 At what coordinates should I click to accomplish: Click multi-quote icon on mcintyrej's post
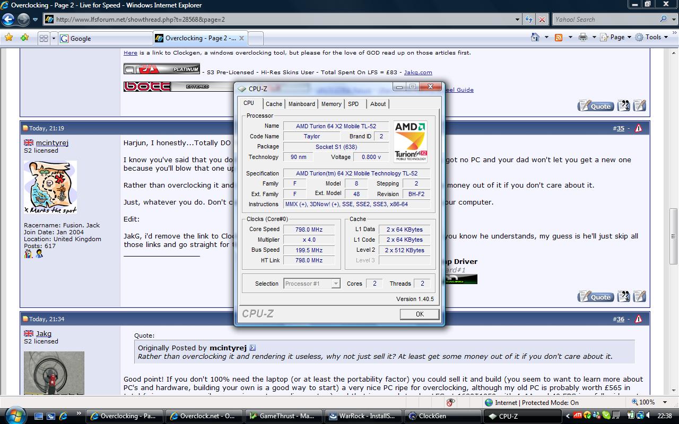tap(624, 297)
